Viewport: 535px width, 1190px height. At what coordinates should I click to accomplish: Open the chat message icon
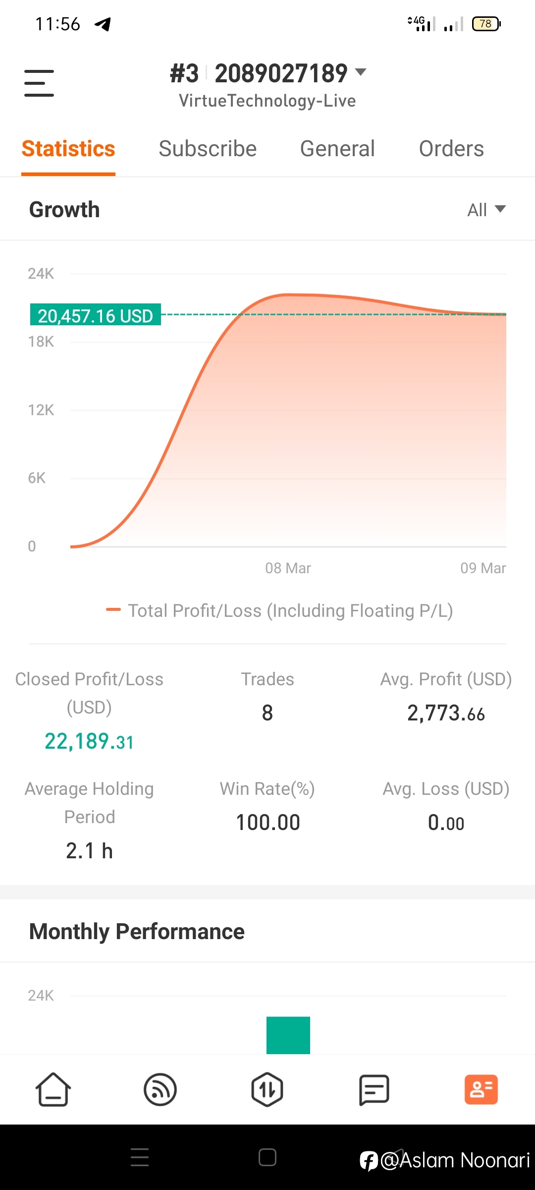pos(374,1089)
